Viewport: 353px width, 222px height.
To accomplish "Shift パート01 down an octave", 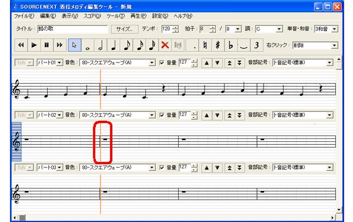I will tap(239, 63).
